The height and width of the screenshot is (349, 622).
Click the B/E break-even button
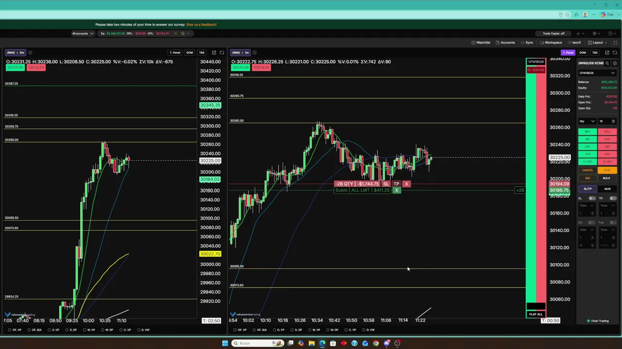pyautogui.click(x=587, y=178)
